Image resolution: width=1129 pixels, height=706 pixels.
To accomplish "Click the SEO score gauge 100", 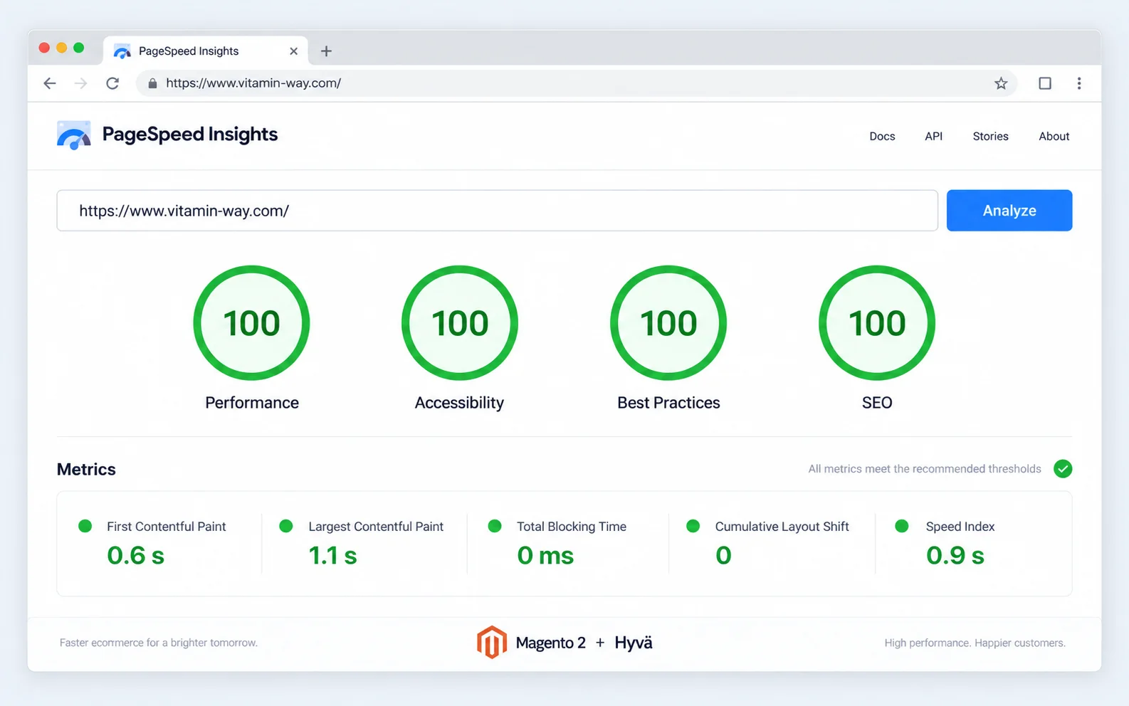I will (877, 323).
